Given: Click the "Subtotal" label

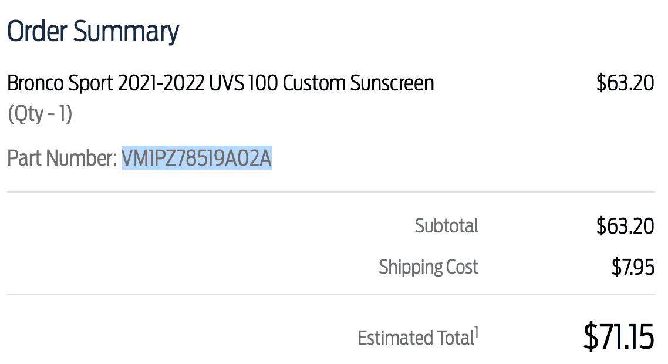Looking at the screenshot, I should click(446, 226).
